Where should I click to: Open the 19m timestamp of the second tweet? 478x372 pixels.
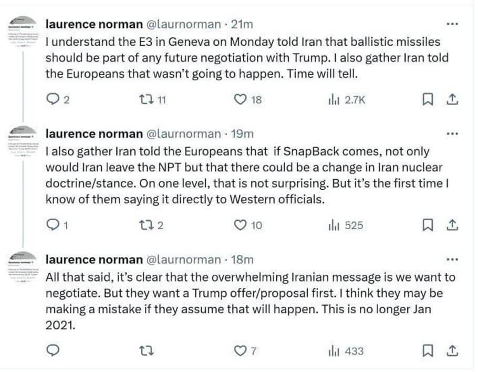pyautogui.click(x=242, y=134)
